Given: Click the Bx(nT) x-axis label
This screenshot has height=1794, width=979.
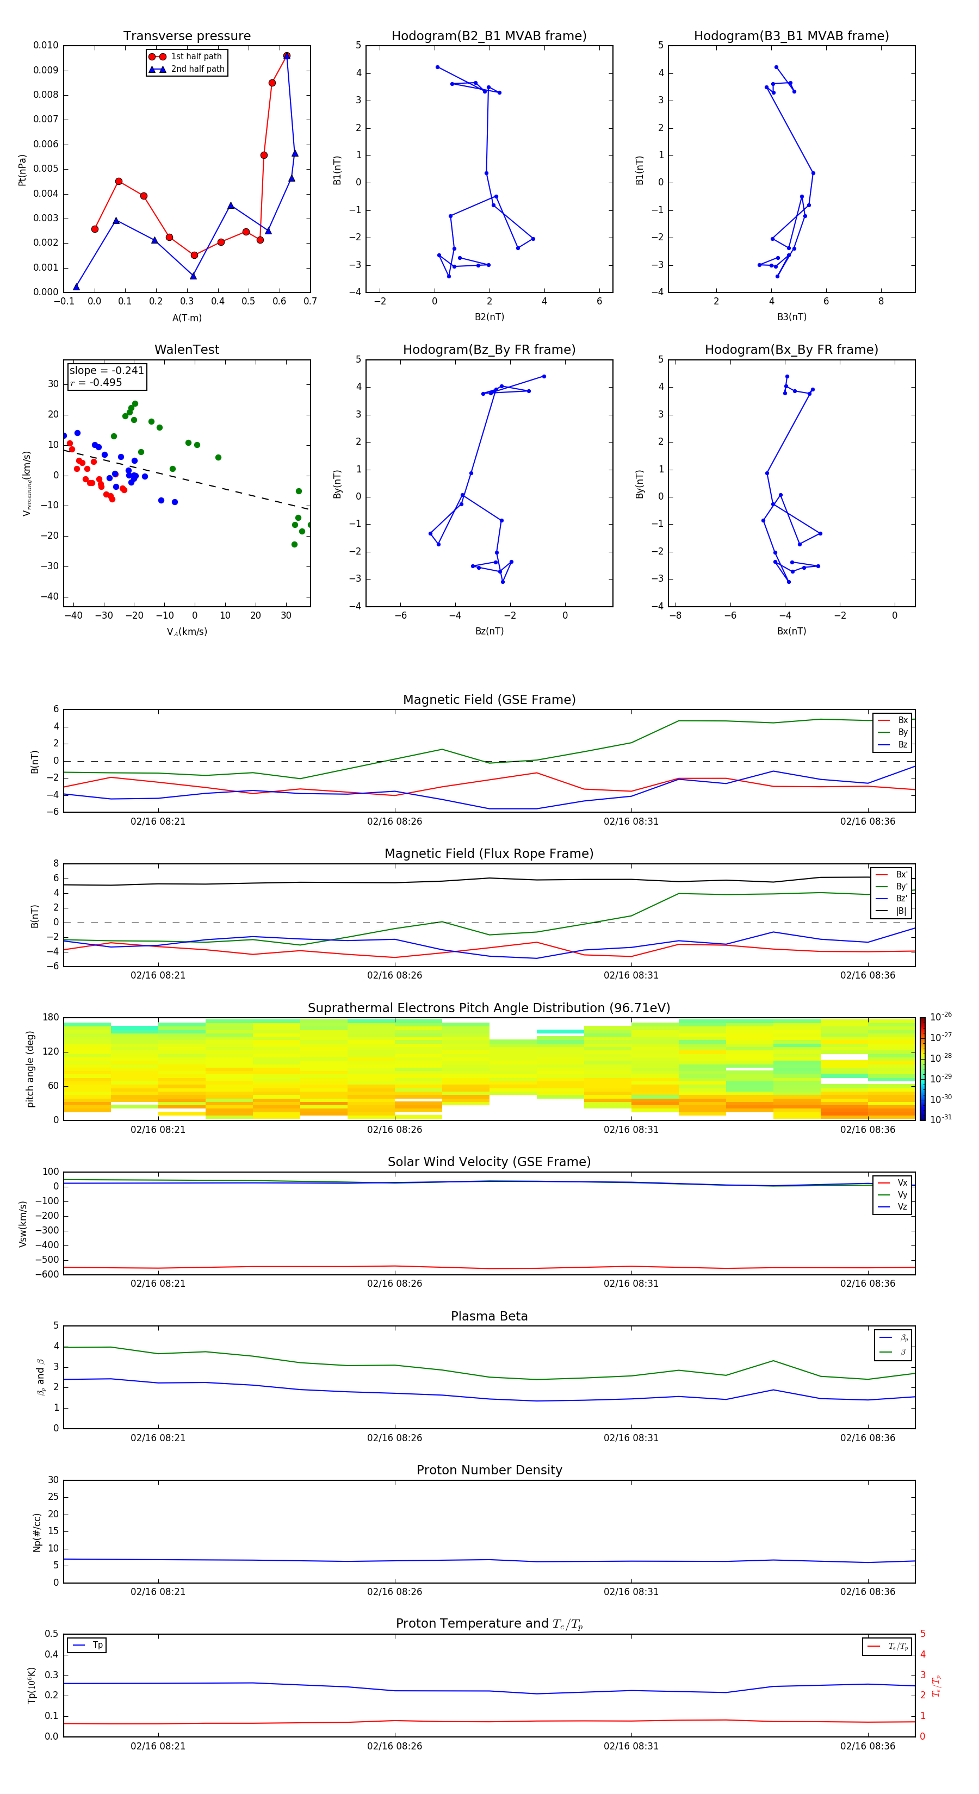Looking at the screenshot, I should click(x=791, y=631).
